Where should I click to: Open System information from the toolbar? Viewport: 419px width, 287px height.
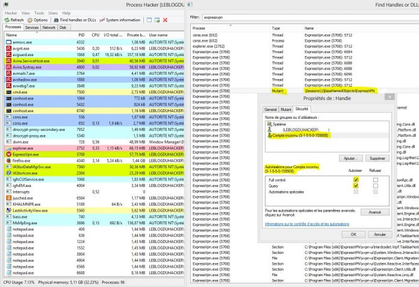coord(120,20)
